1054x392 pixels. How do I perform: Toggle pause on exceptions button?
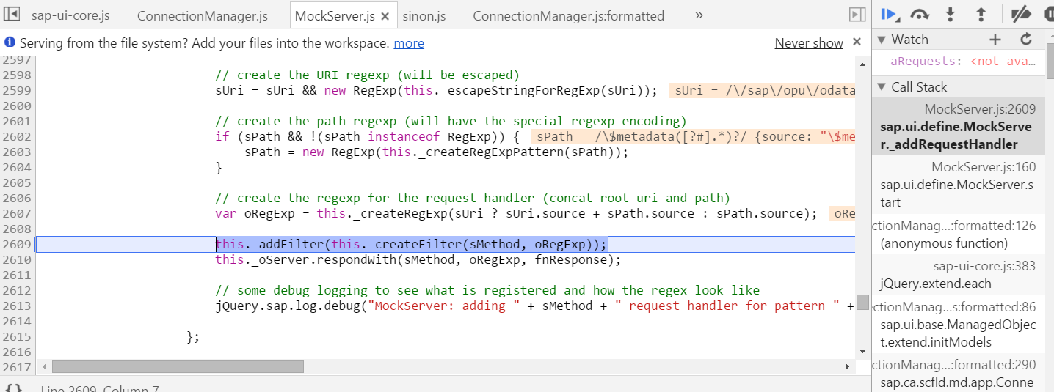[x=1048, y=14]
